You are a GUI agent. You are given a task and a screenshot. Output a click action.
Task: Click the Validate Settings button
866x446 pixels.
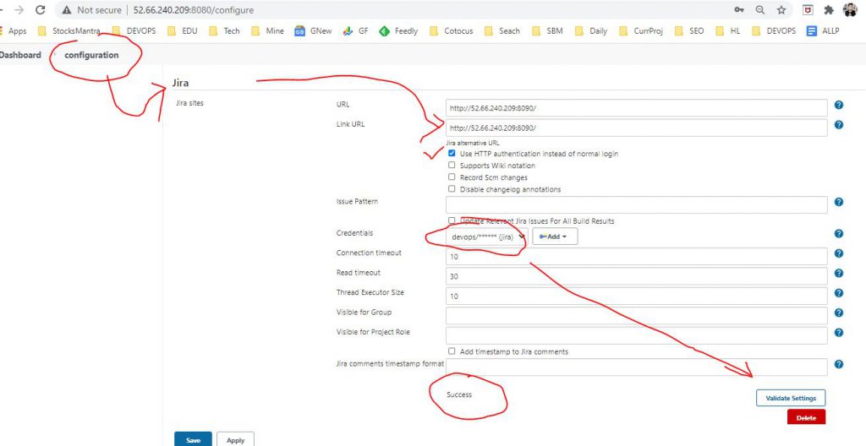(x=790, y=398)
